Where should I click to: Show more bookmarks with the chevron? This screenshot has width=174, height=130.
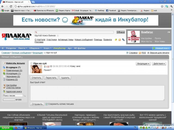tap(172, 10)
